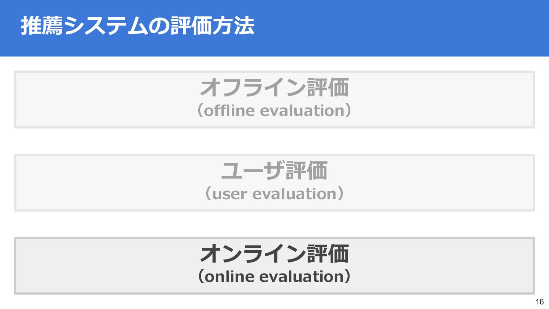Click the (offline evaluation) subtitle text
549x309 pixels.
point(274,111)
